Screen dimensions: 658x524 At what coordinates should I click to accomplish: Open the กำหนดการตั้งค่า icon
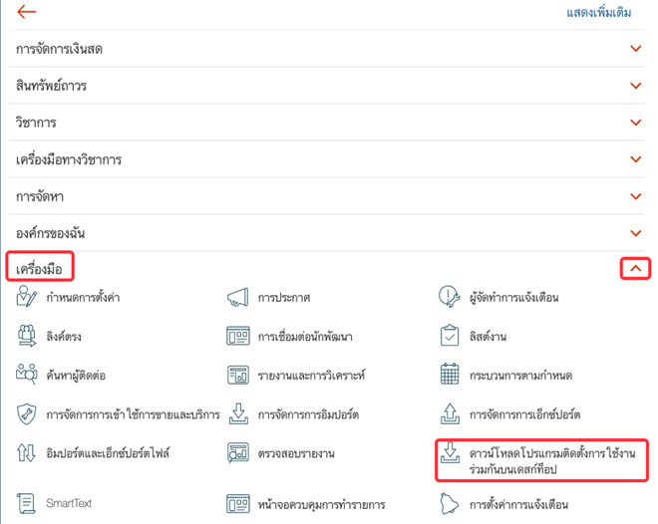[x=26, y=297]
